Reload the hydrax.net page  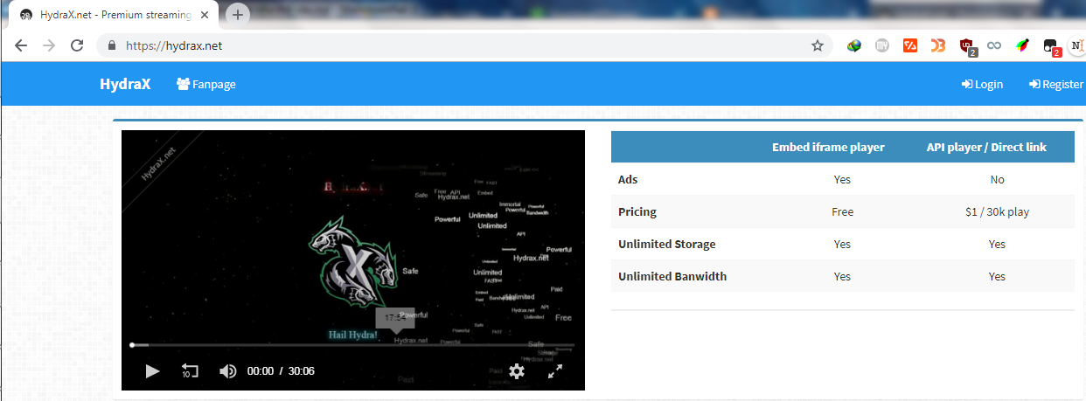(77, 45)
